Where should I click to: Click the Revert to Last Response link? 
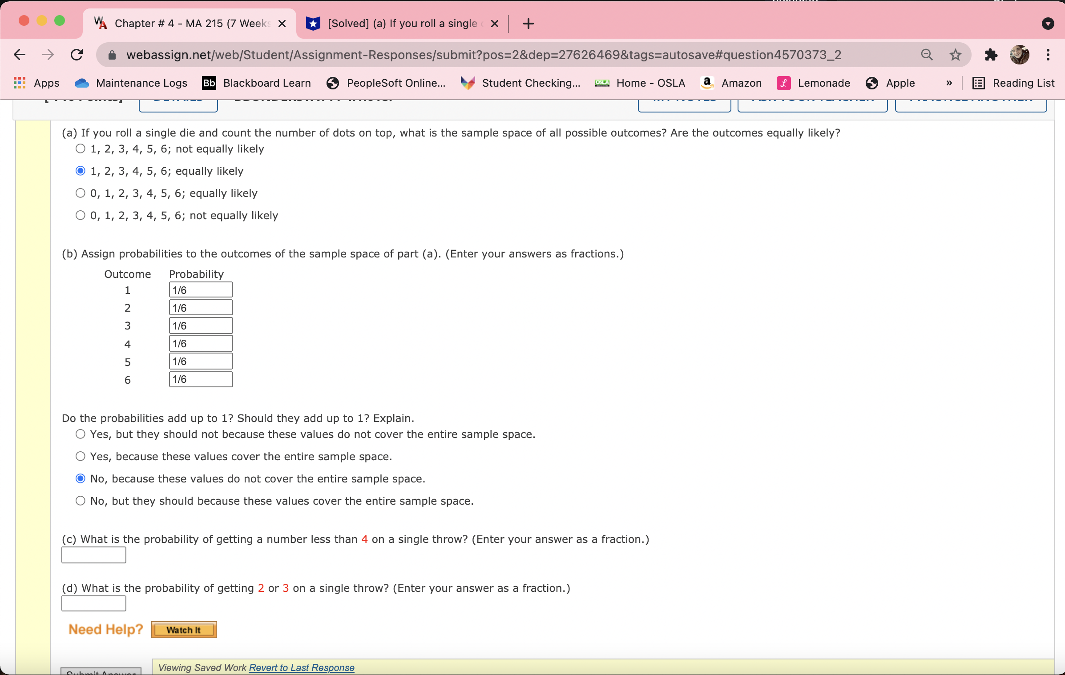(x=301, y=667)
